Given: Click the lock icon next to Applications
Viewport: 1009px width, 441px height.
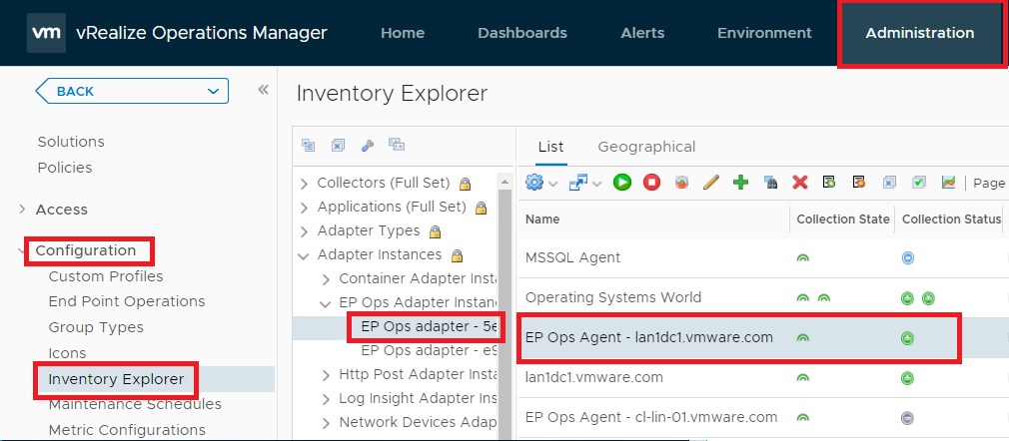Looking at the screenshot, I should [x=481, y=208].
